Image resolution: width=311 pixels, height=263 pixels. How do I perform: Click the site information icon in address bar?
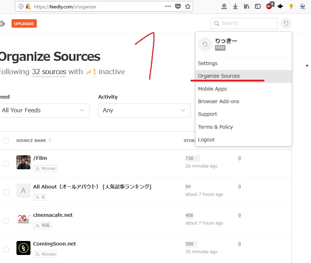click(x=21, y=7)
